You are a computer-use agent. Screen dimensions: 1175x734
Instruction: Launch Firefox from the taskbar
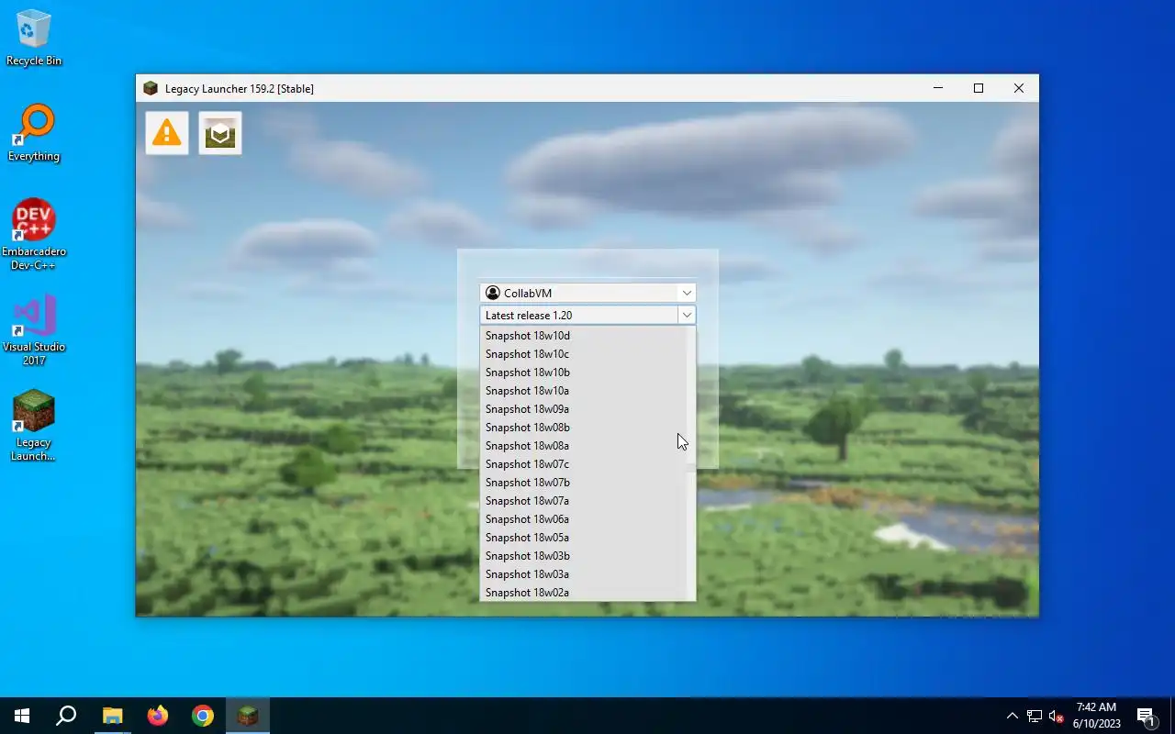[x=157, y=716]
